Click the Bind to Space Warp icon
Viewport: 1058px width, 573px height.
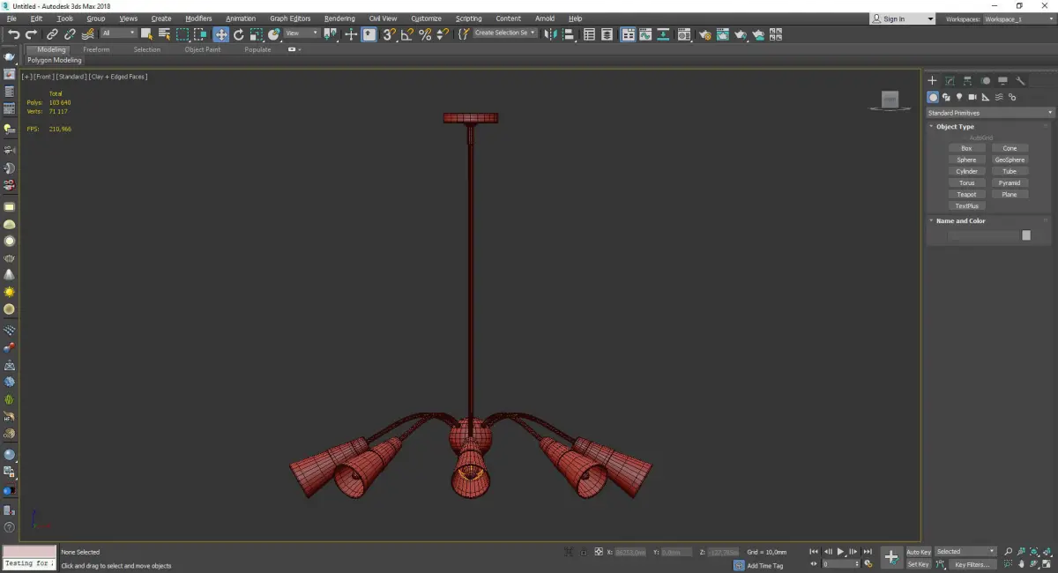[x=87, y=34]
